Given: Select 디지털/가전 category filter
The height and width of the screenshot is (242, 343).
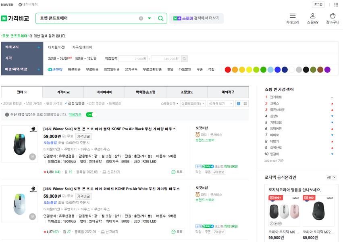Looking at the screenshot, I should coord(56,47).
